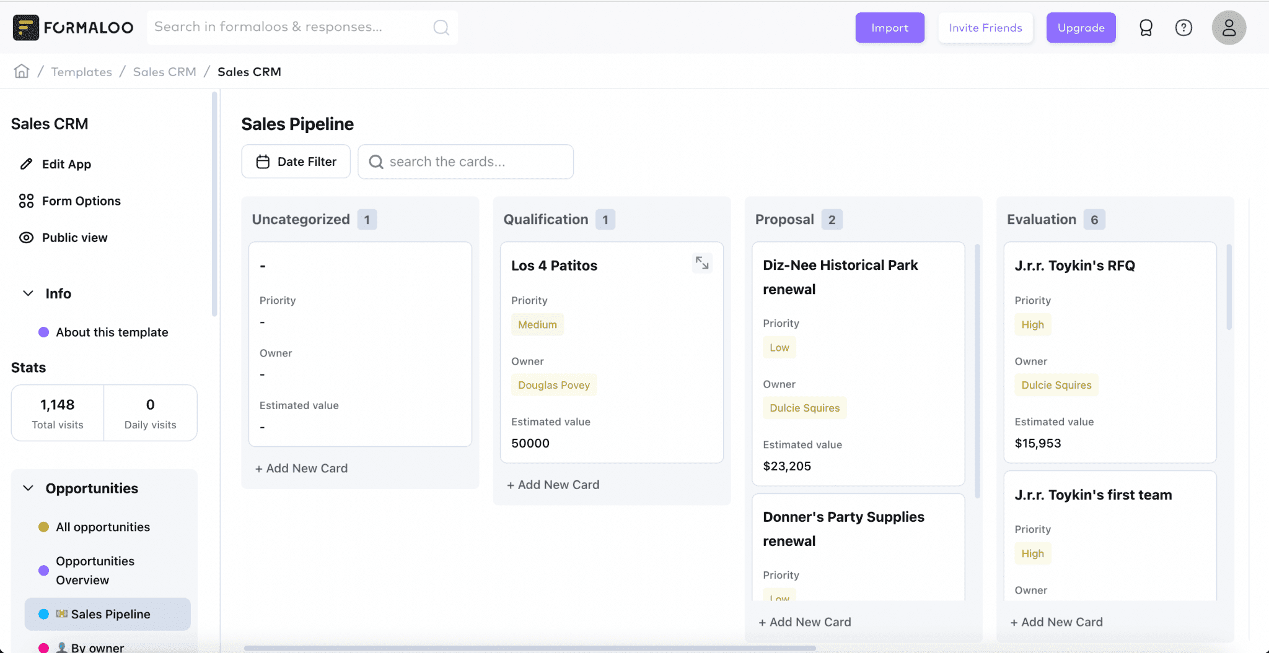Click the Public view eye icon
This screenshot has width=1269, height=653.
pos(26,238)
